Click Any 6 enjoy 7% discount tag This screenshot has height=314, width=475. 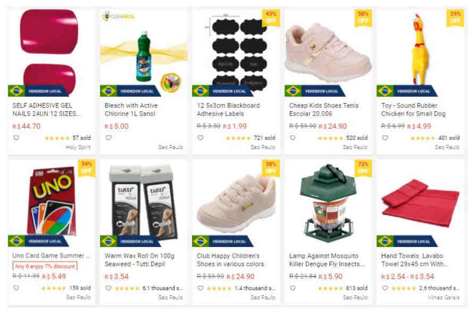(x=45, y=267)
